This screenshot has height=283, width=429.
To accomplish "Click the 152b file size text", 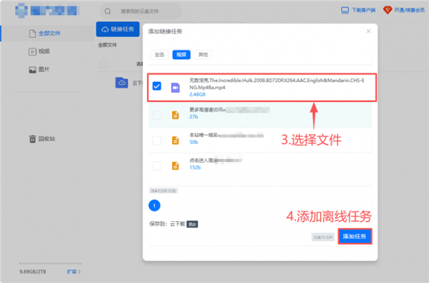I will 195,168.
